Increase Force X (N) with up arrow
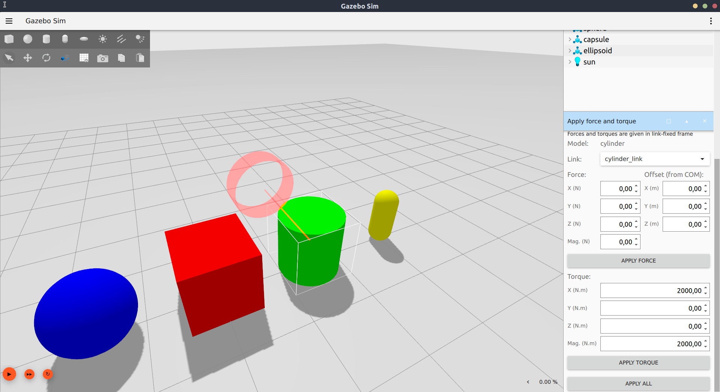This screenshot has height=392, width=720. point(636,186)
